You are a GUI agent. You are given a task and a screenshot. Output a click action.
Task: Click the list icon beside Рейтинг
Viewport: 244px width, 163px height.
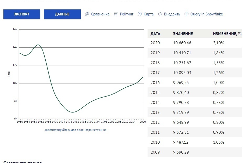pyautogui.click(x=116, y=14)
